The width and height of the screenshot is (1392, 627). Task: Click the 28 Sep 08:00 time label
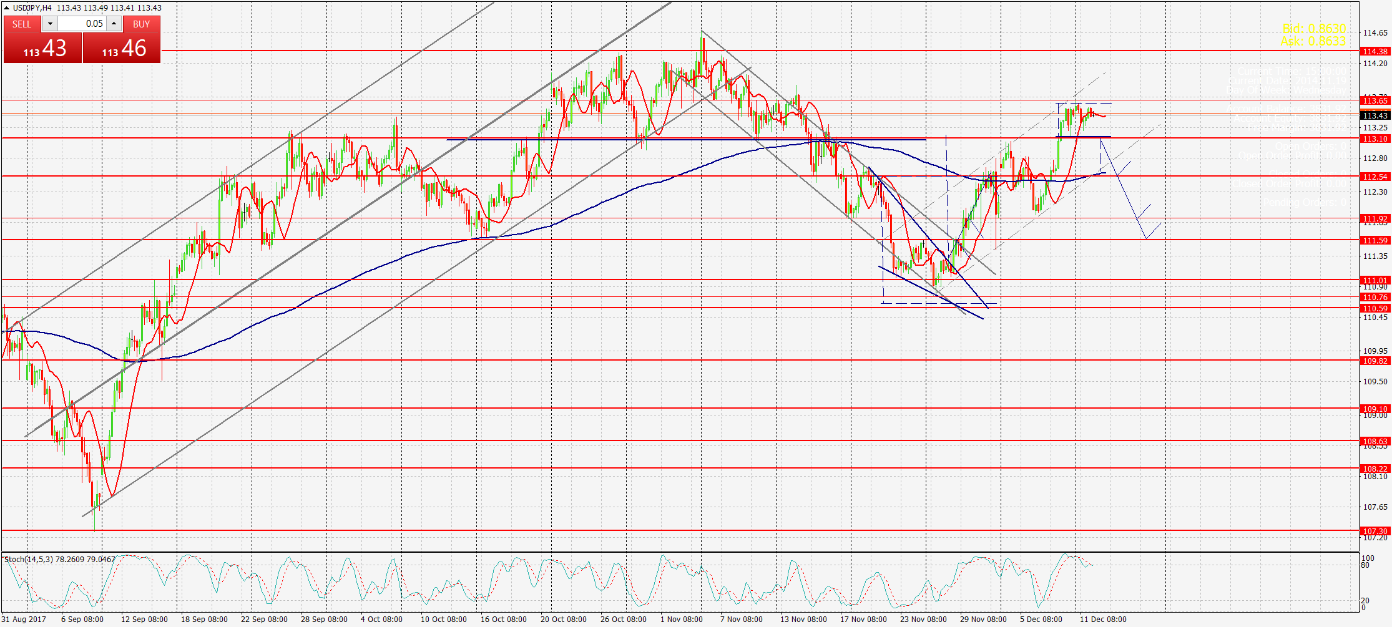[324, 620]
